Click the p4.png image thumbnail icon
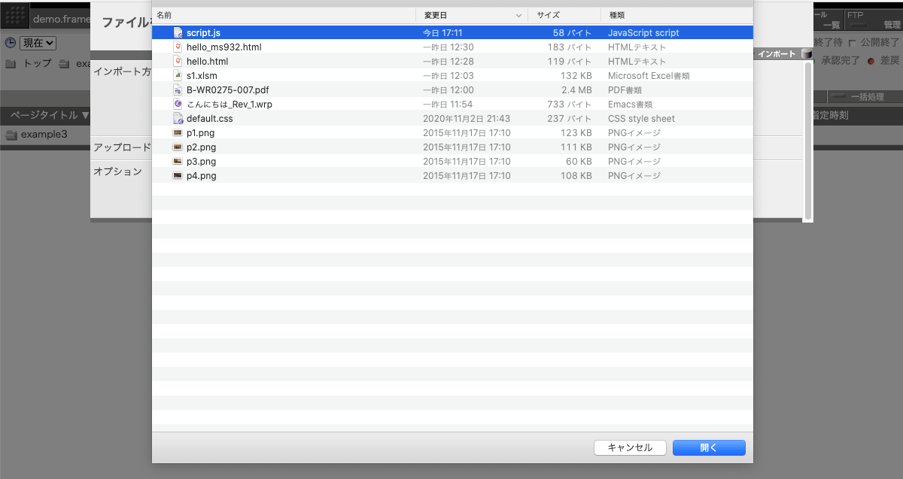The image size is (903, 479). pyautogui.click(x=178, y=176)
